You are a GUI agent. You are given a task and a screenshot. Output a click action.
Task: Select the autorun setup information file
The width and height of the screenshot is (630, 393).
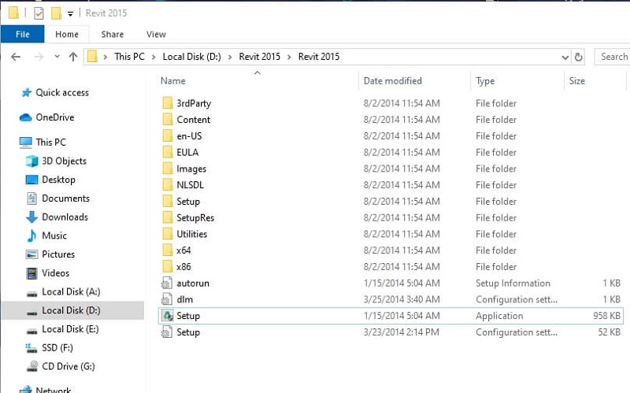click(x=192, y=283)
